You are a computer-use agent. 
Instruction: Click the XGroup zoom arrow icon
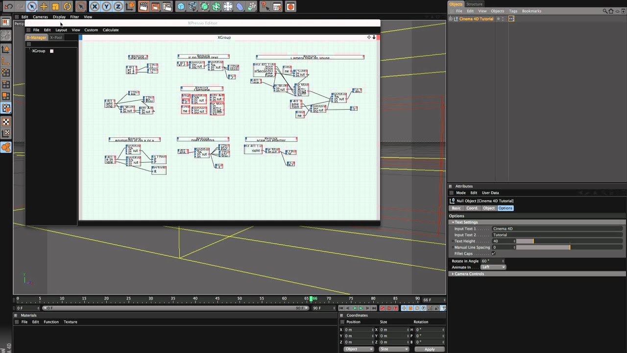(x=374, y=37)
